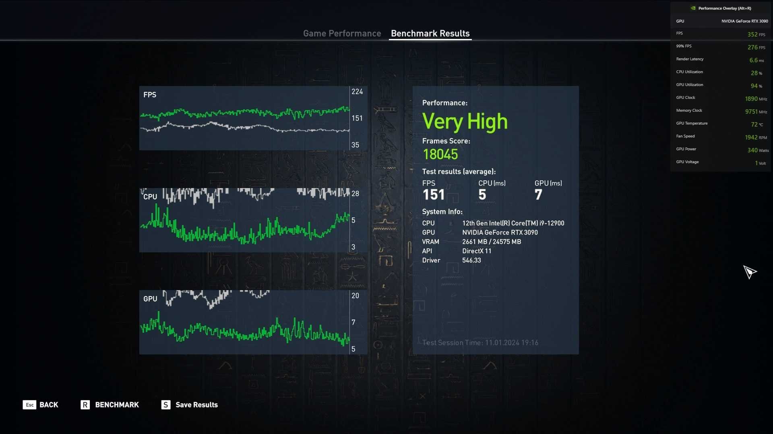Click the Performance: heading

[445, 103]
